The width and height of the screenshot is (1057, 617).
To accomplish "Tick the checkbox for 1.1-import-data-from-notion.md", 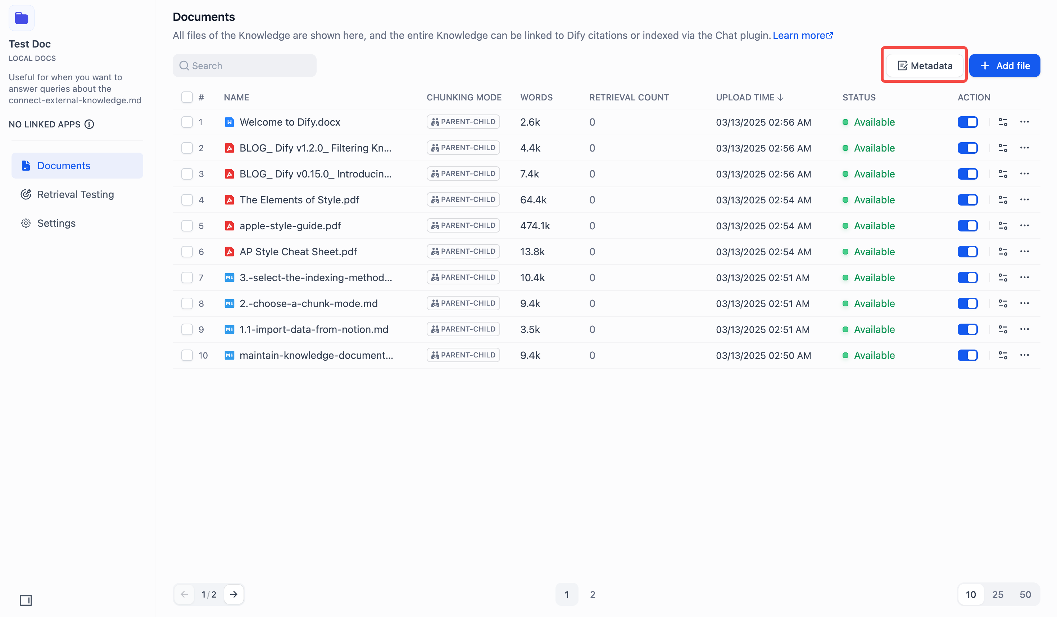I will [x=187, y=329].
